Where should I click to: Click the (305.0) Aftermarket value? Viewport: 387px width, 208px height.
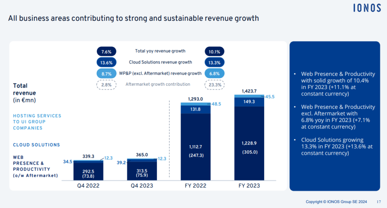250,152
